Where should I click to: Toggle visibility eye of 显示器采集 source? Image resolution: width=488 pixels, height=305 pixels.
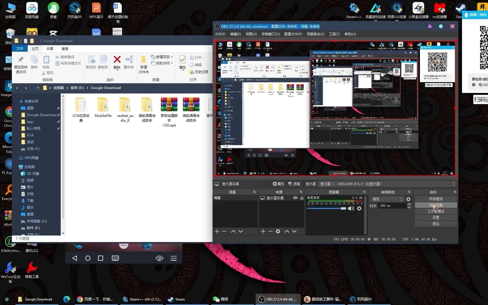[295, 198]
